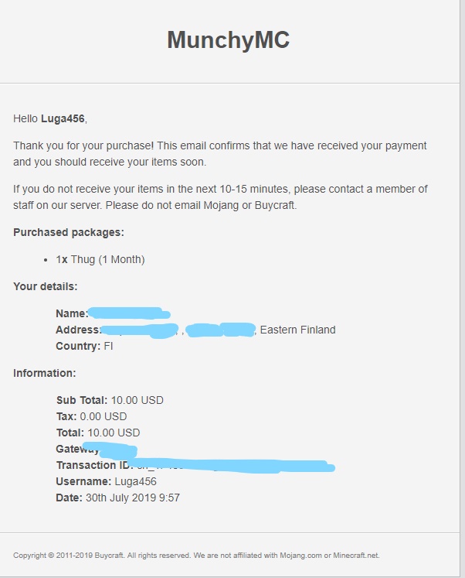
Task: Click the bold Luga456 name in the greeting
Action: click(x=63, y=118)
